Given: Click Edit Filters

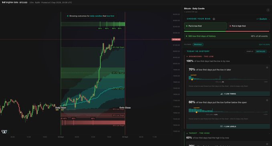Looking at the screenshot, I should (264, 45).
